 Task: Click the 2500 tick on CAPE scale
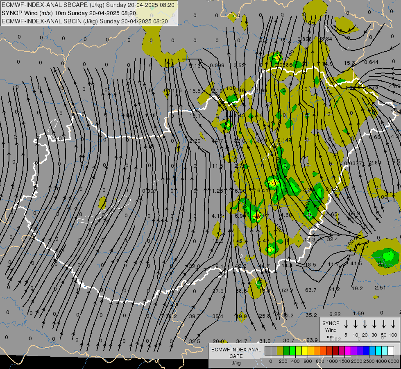click(369, 361)
